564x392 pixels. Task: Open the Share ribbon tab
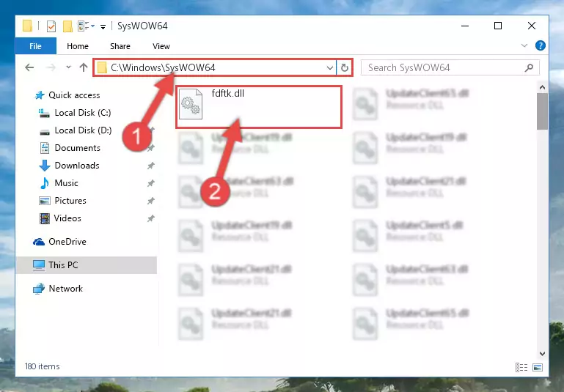pos(120,46)
